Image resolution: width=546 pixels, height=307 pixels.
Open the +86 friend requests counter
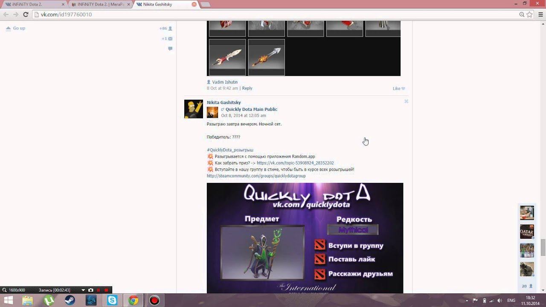(166, 29)
